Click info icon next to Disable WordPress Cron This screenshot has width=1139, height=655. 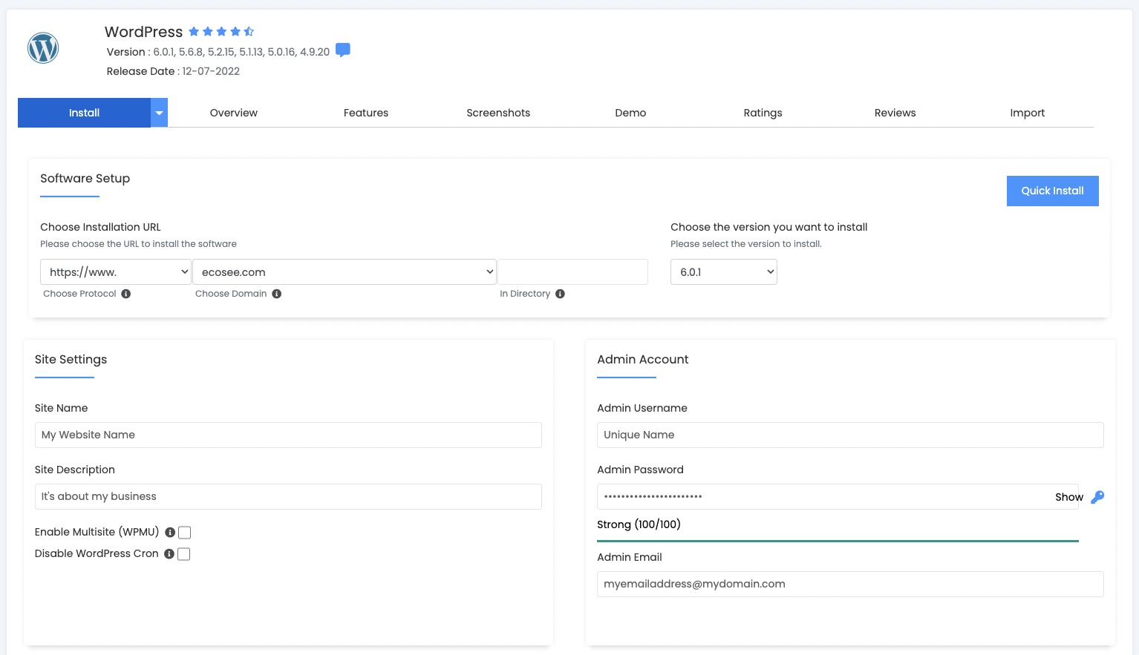169,554
